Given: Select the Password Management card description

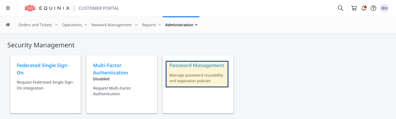Looking at the screenshot, I should (196, 78).
